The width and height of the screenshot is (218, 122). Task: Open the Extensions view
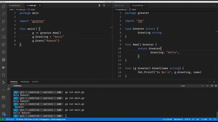tap(3, 44)
